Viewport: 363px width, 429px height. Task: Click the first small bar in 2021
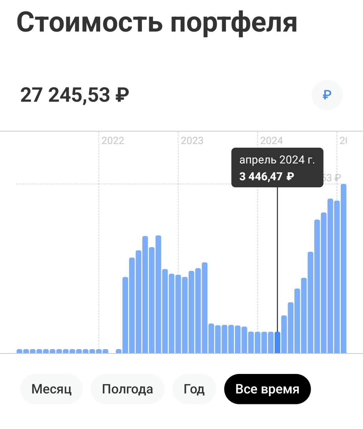20,351
